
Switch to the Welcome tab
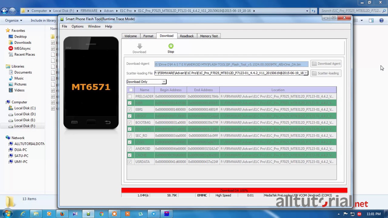131,36
